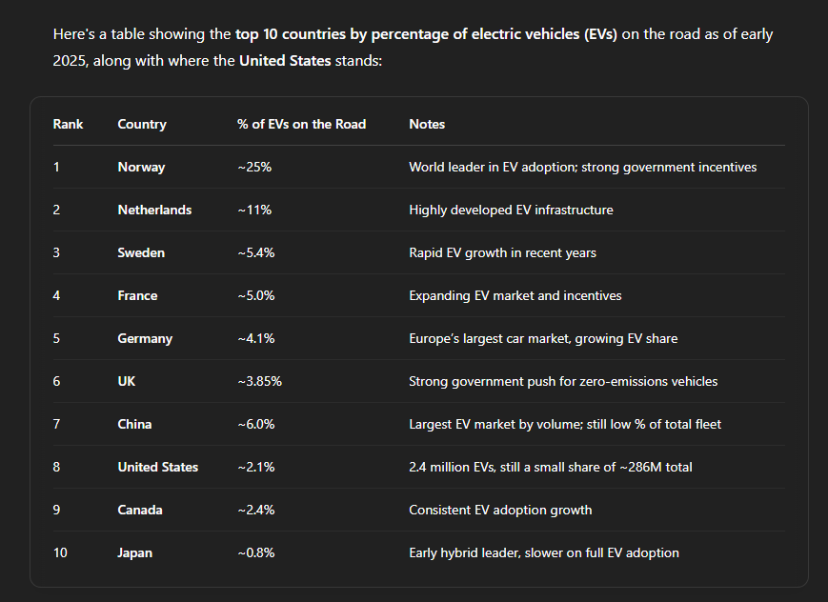Select Canada in the table
The height and width of the screenshot is (602, 828).
(139, 510)
